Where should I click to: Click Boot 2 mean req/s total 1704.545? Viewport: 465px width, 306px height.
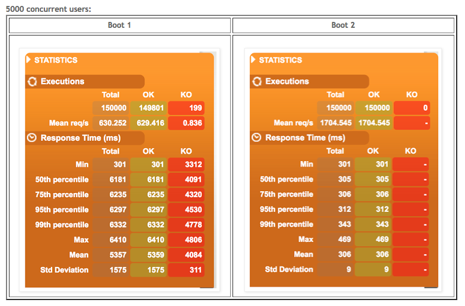point(336,123)
